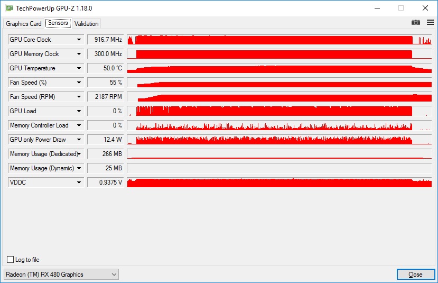Click the 0.9375 V VDDC value
The image size is (438, 283).
106,182
